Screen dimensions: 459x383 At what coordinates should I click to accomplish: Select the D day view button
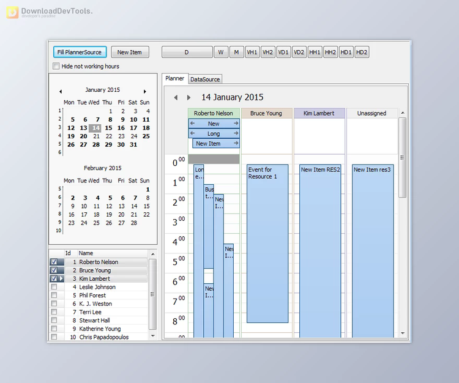(x=187, y=53)
